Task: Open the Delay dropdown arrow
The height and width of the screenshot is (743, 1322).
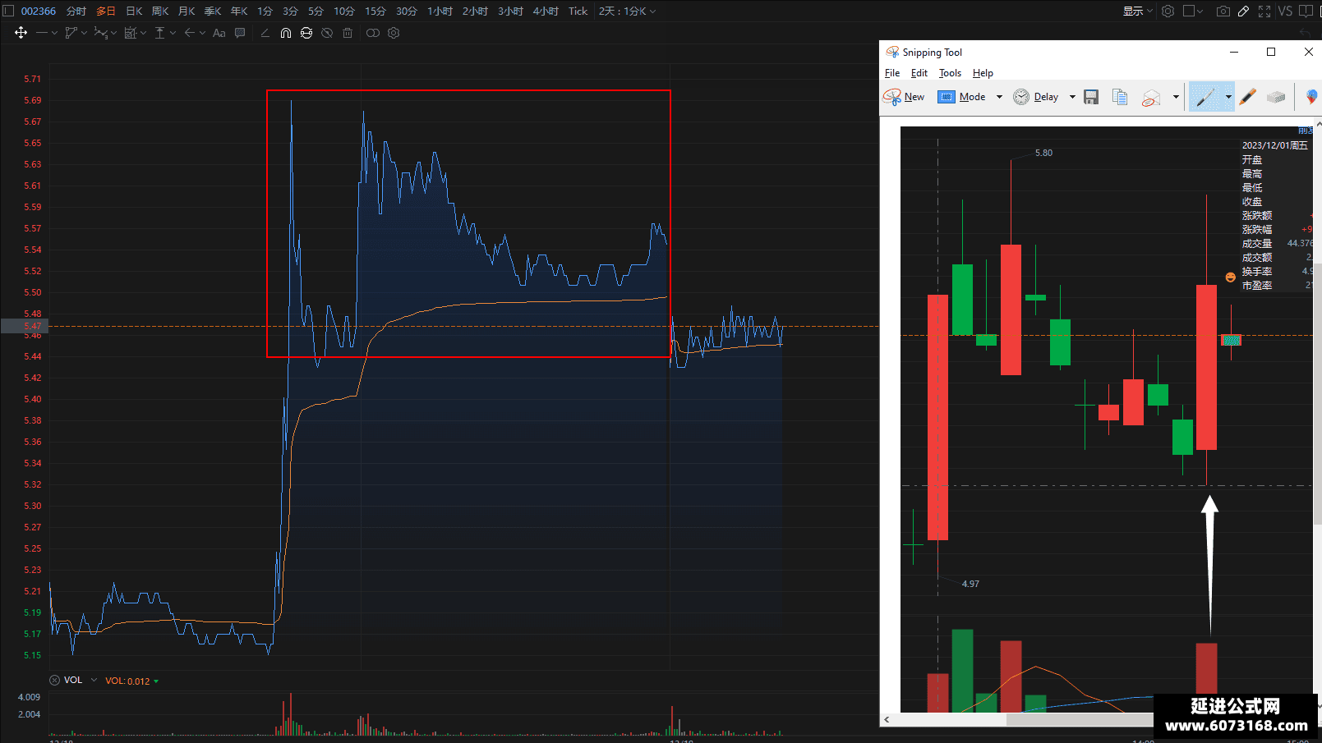Action: pos(1072,97)
